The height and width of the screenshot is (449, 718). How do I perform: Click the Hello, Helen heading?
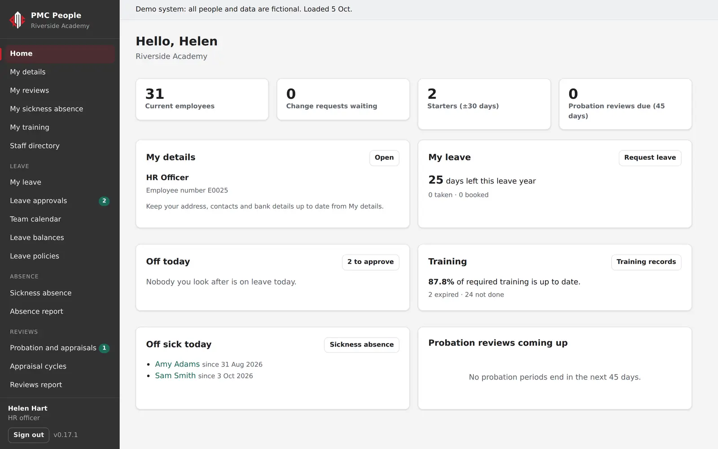(x=176, y=41)
